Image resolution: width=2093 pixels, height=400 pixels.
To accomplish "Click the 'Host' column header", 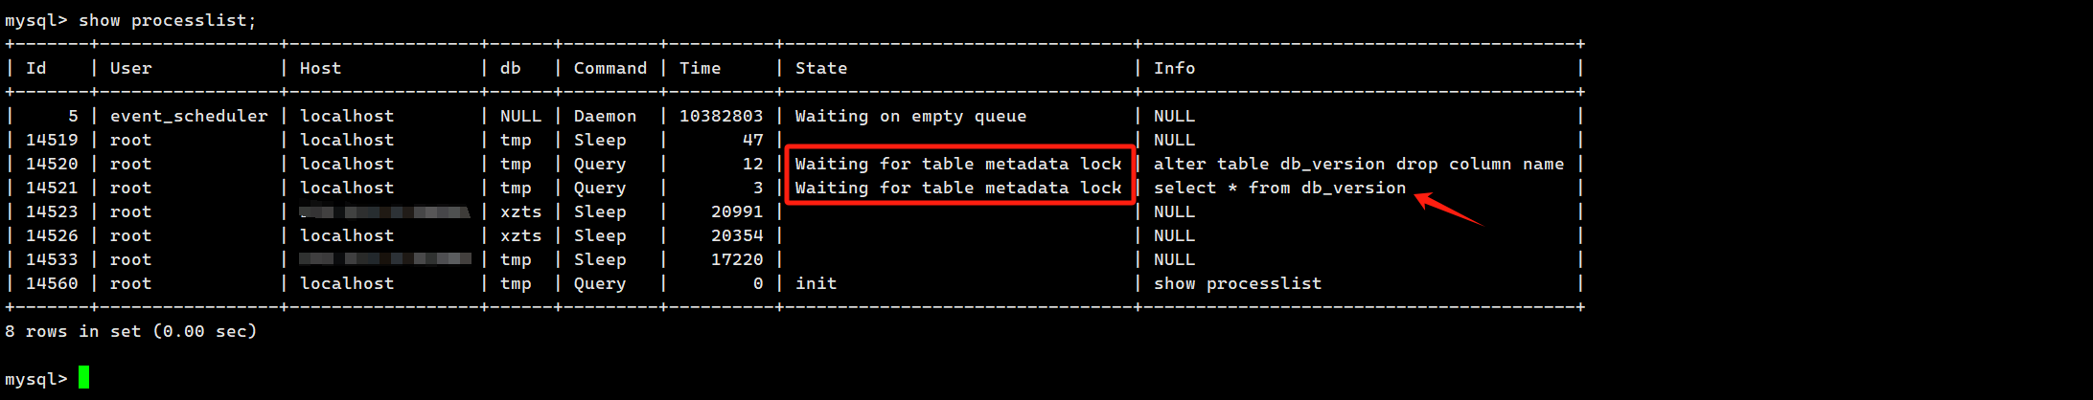I will click(x=320, y=68).
